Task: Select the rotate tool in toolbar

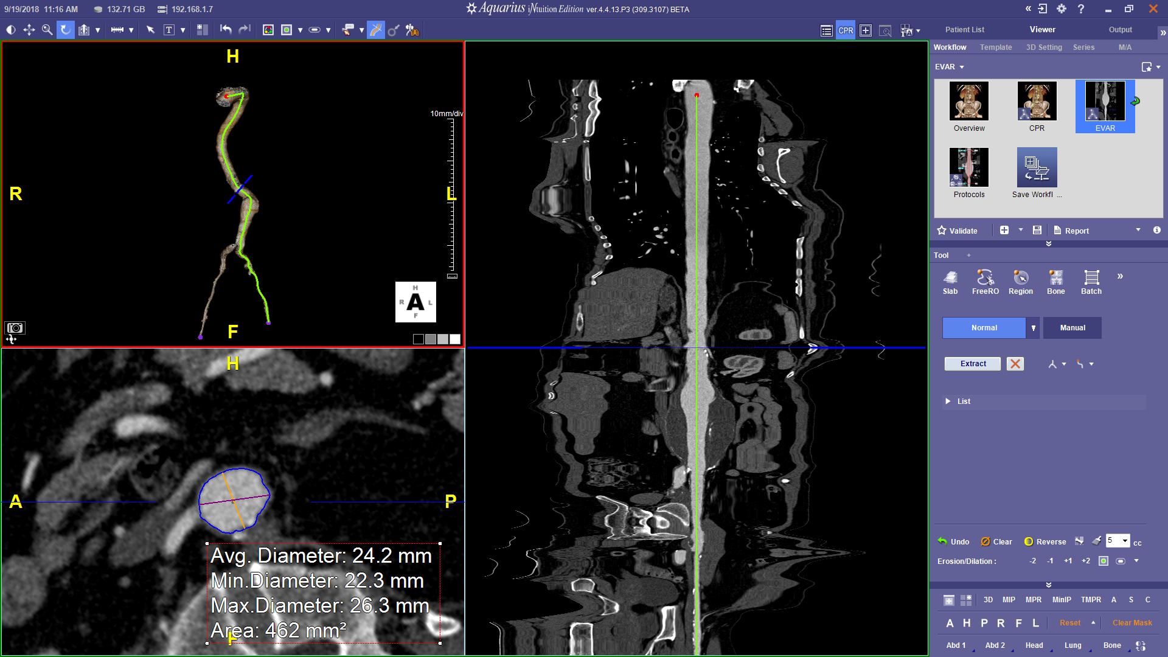Action: pos(66,30)
